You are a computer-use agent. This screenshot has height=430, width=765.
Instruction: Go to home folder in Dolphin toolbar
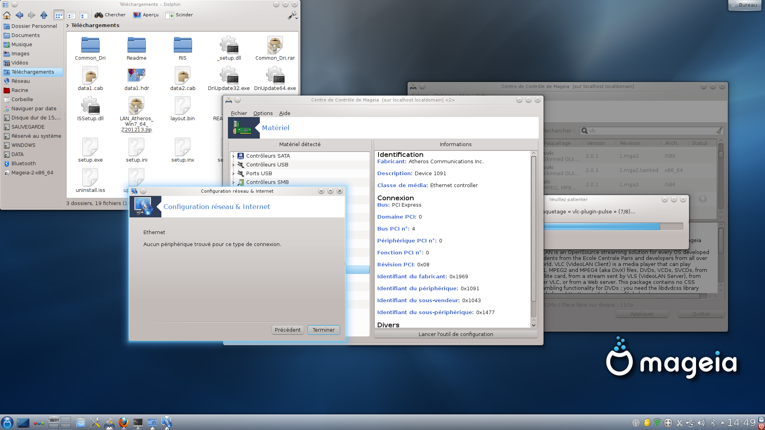7,15
